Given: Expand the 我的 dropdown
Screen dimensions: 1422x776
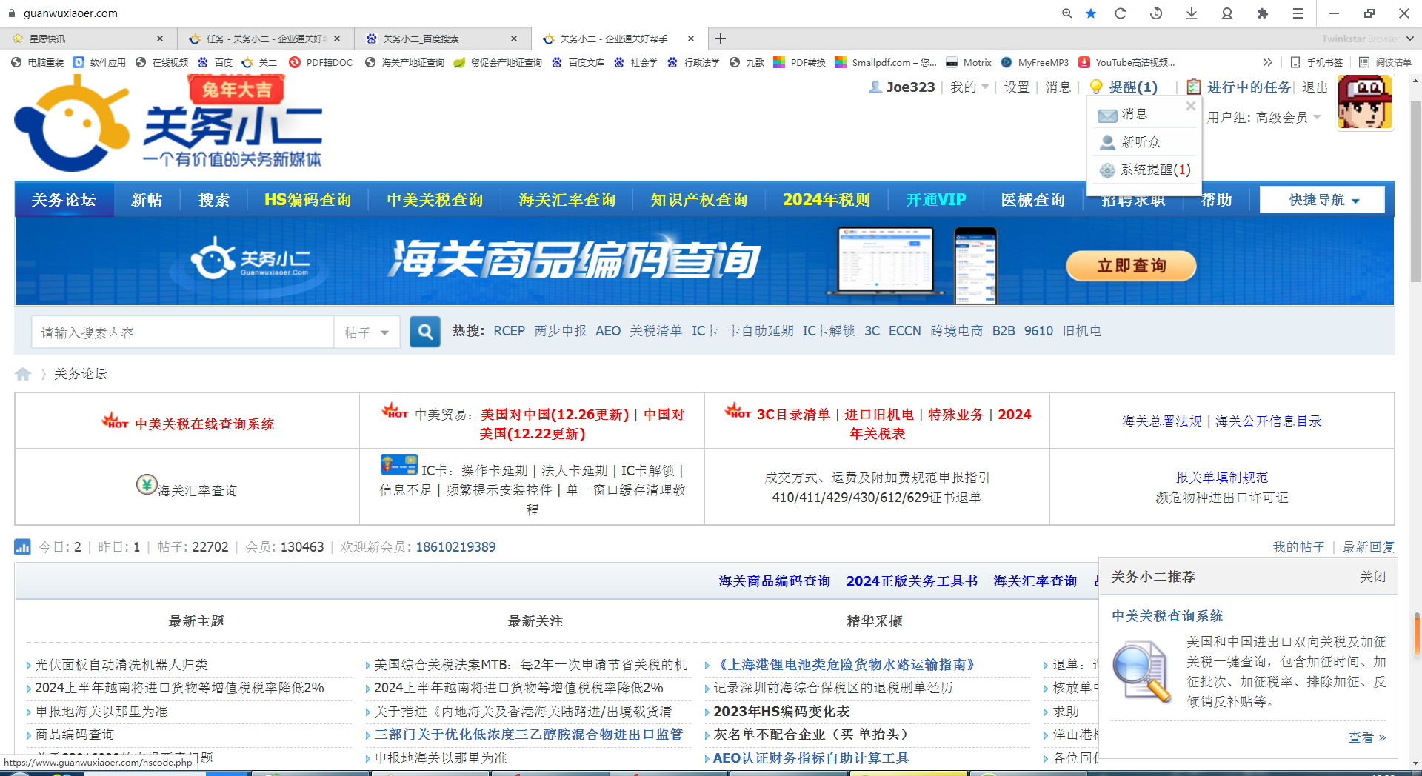Looking at the screenshot, I should click(x=970, y=87).
